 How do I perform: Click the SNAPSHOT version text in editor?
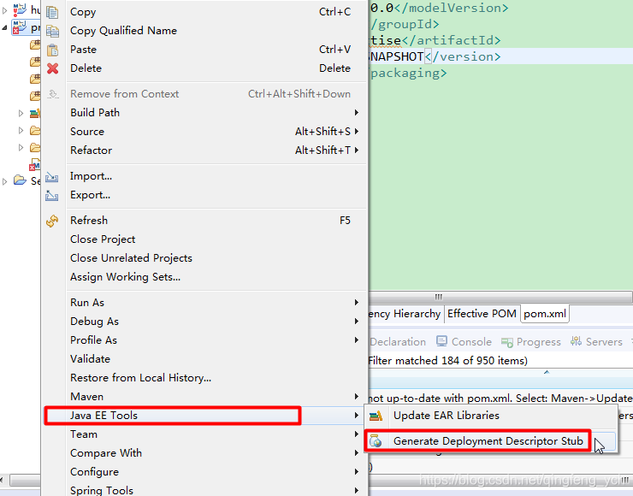click(x=396, y=56)
